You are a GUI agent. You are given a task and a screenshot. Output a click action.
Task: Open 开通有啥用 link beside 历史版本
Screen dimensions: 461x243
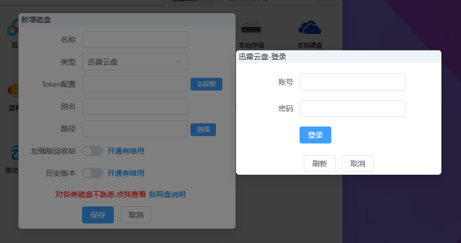coord(125,173)
